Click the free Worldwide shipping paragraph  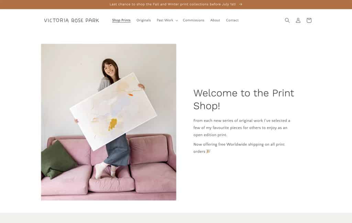[239, 148]
